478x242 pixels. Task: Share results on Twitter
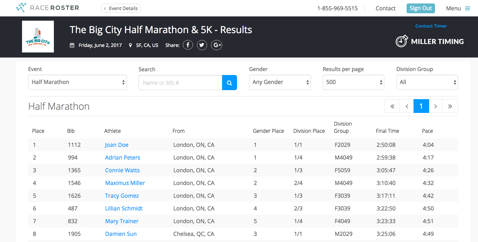tap(202, 45)
